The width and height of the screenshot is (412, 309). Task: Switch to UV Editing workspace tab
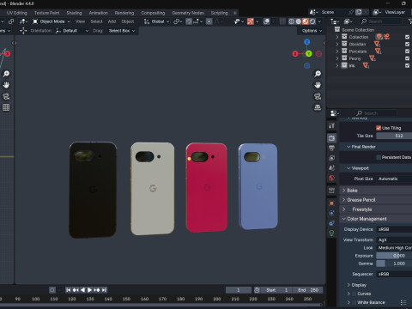(x=16, y=13)
